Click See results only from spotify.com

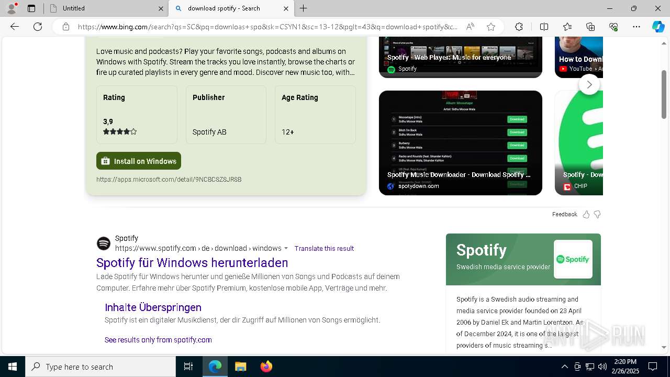click(x=158, y=340)
